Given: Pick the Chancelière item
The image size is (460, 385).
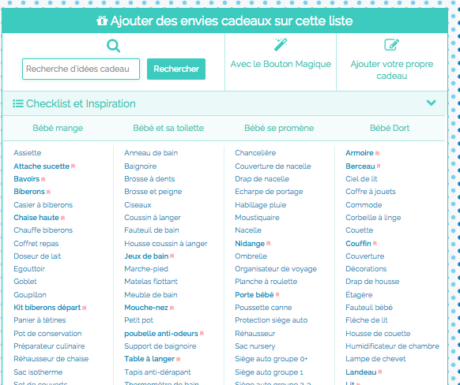Looking at the screenshot, I should [255, 153].
